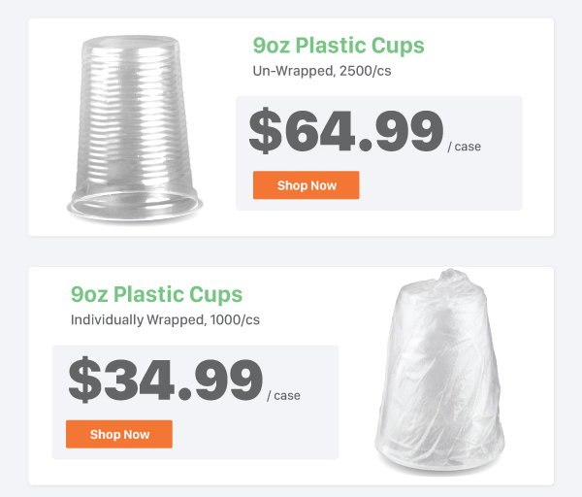Select the 9oz Plastic Cups title above Un-Wrapped
Viewport: 582px width, 497px height.
click(339, 46)
